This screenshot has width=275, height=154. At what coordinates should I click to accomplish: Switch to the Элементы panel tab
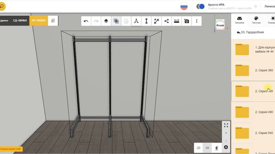click(x=239, y=20)
